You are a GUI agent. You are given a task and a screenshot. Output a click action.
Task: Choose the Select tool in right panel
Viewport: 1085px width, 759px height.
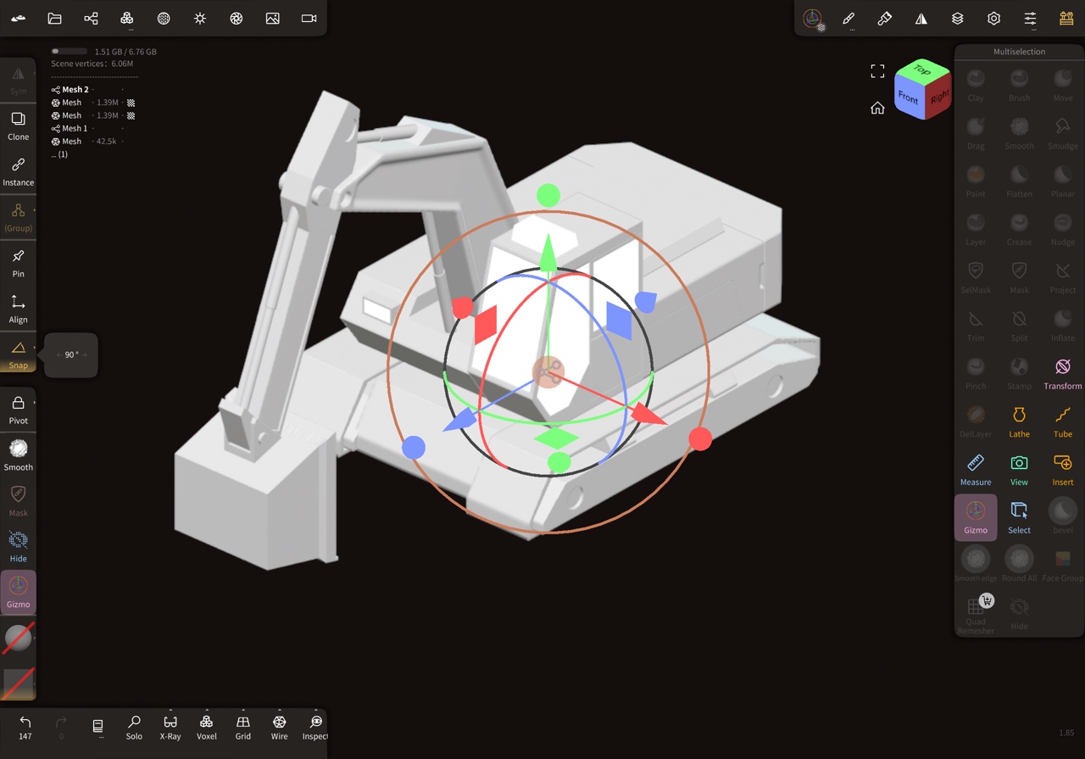[1019, 517]
